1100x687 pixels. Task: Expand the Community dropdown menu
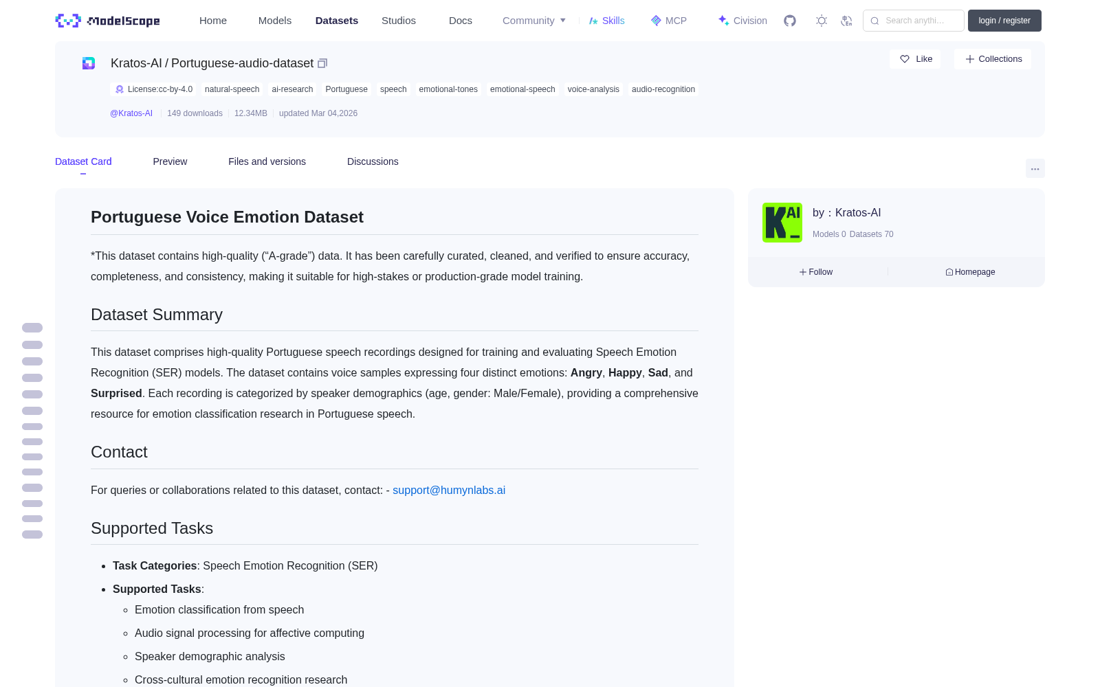point(534,21)
